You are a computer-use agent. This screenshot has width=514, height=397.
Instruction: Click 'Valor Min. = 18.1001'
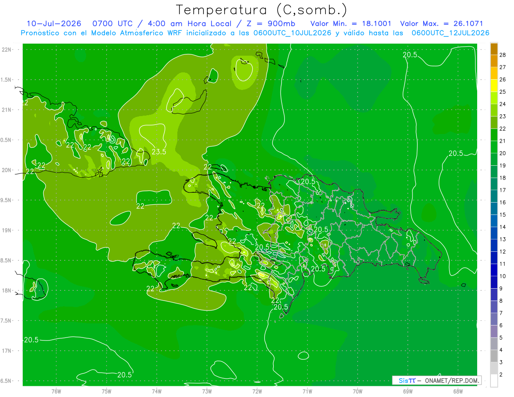pos(350,24)
